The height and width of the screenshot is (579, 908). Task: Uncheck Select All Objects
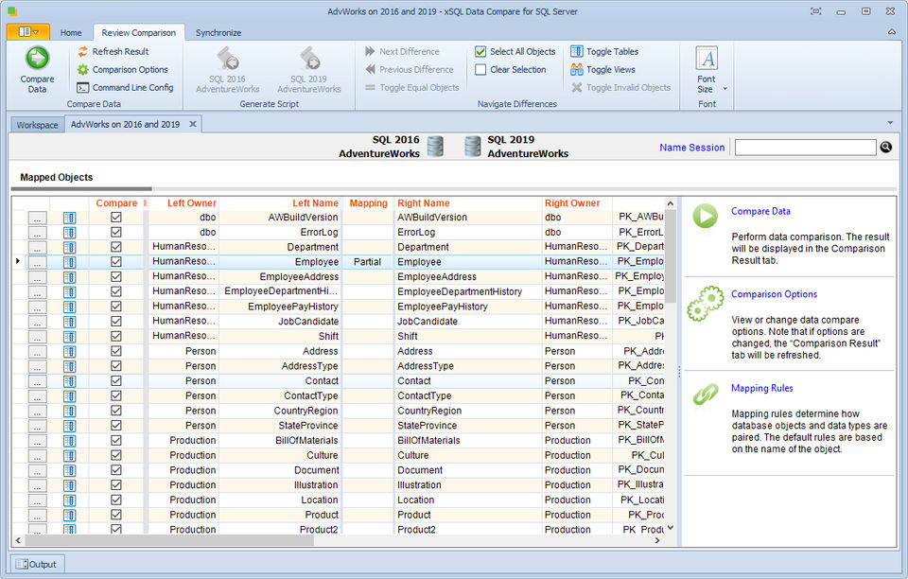point(480,51)
